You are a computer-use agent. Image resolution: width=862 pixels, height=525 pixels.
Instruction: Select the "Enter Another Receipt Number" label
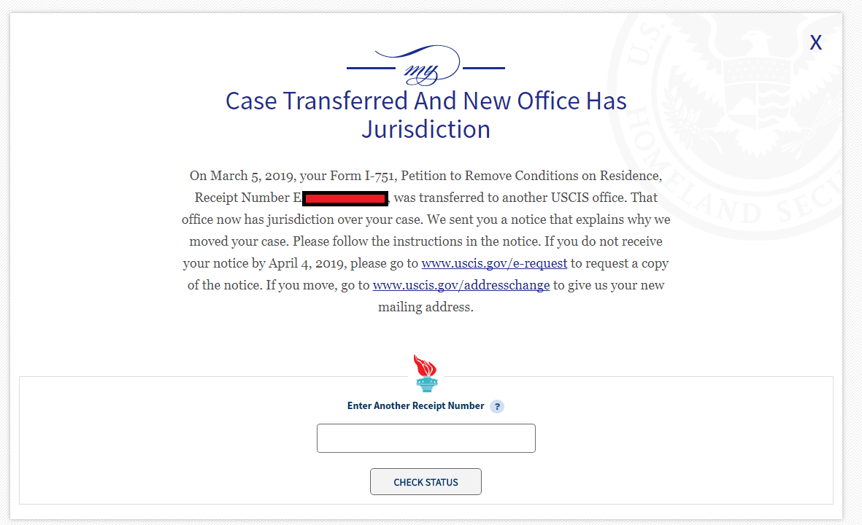tap(415, 406)
